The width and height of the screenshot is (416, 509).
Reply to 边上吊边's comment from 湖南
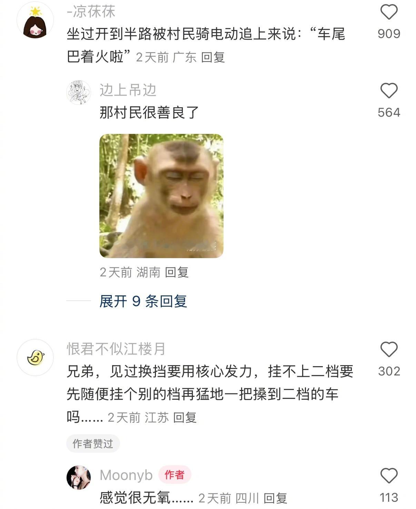click(x=177, y=272)
